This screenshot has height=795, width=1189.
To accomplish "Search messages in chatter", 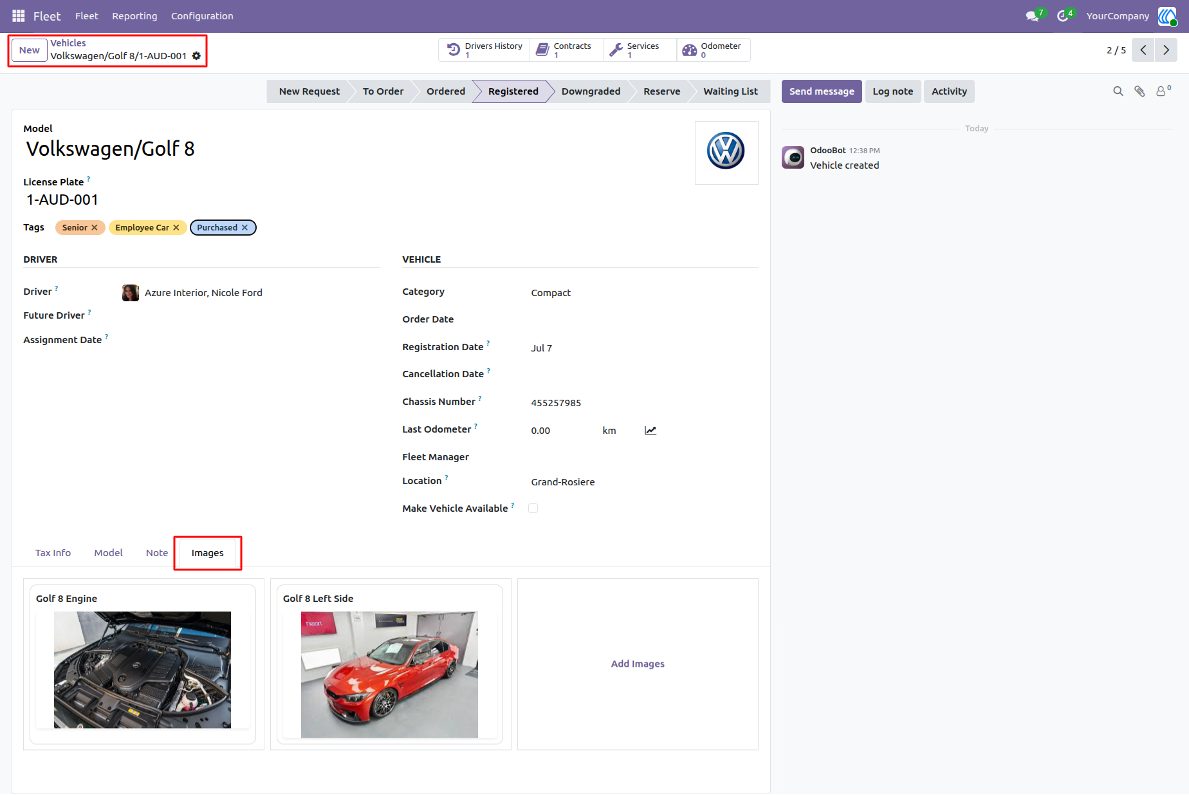I will (x=1118, y=91).
